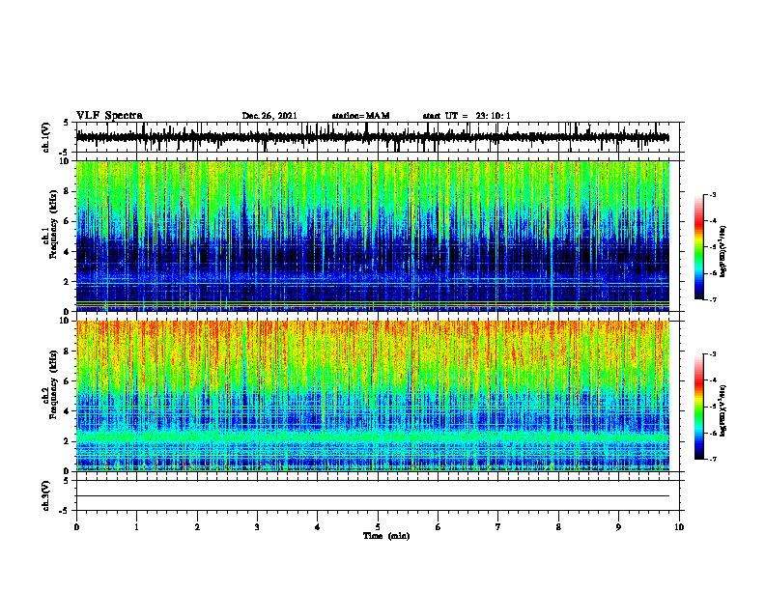The height and width of the screenshot is (591, 765).
Task: Select the date "Dec. 26, 2021"
Action: tap(269, 116)
